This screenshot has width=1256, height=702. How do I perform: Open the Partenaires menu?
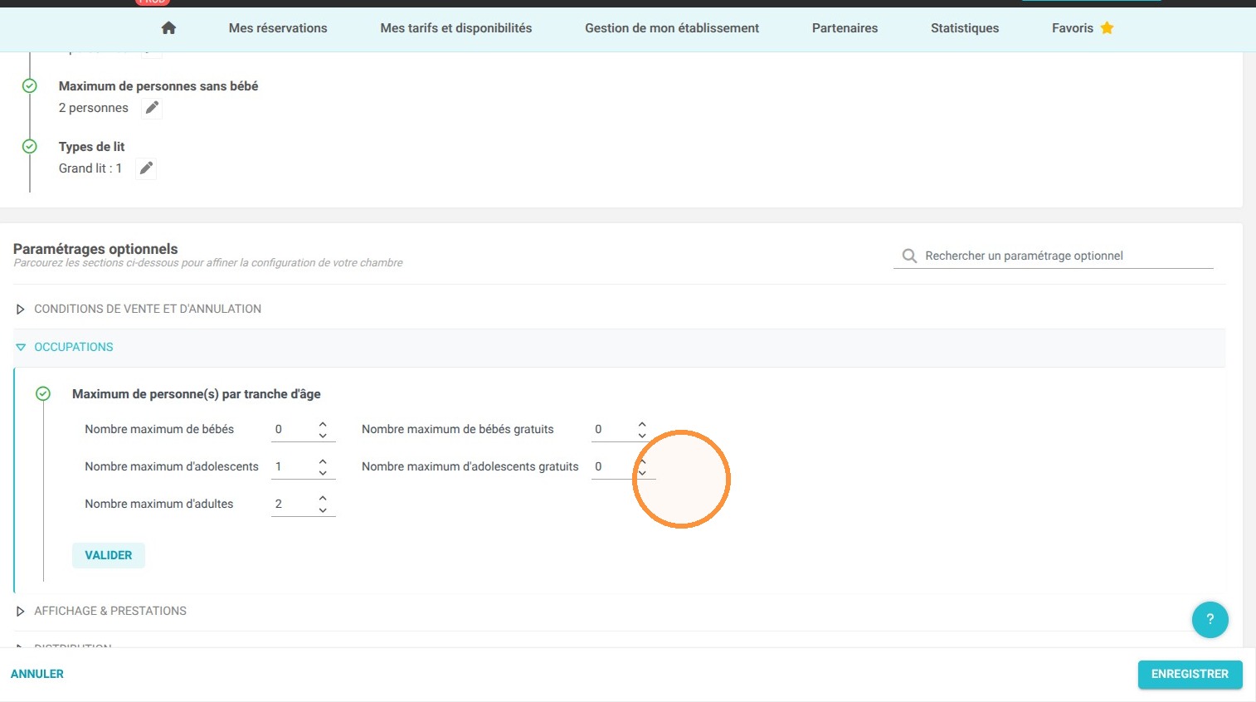coord(845,28)
